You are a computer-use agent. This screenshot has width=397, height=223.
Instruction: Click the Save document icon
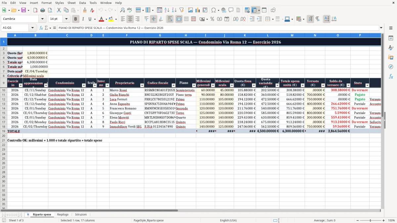(23, 10)
